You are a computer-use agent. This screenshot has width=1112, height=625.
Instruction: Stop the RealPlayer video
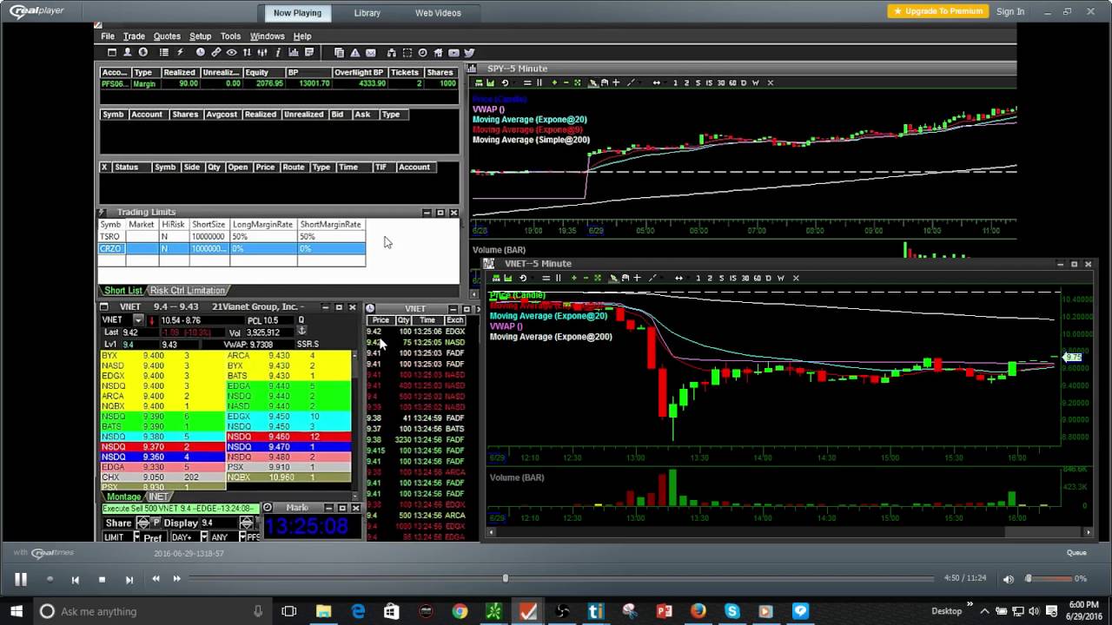pyautogui.click(x=102, y=579)
